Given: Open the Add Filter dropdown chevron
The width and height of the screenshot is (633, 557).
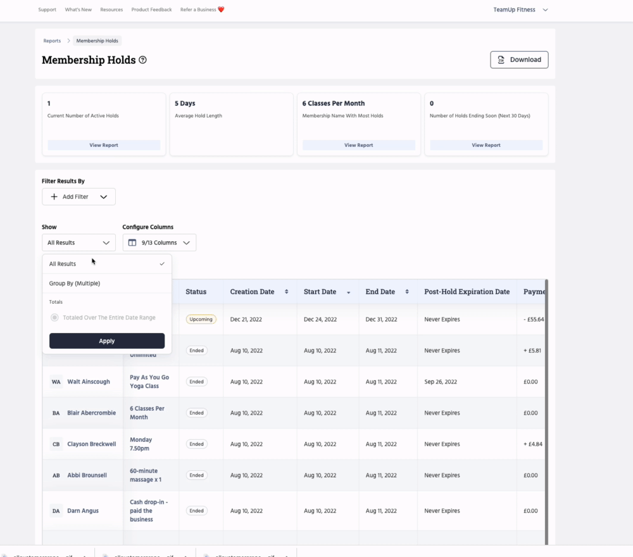Looking at the screenshot, I should coord(103,196).
